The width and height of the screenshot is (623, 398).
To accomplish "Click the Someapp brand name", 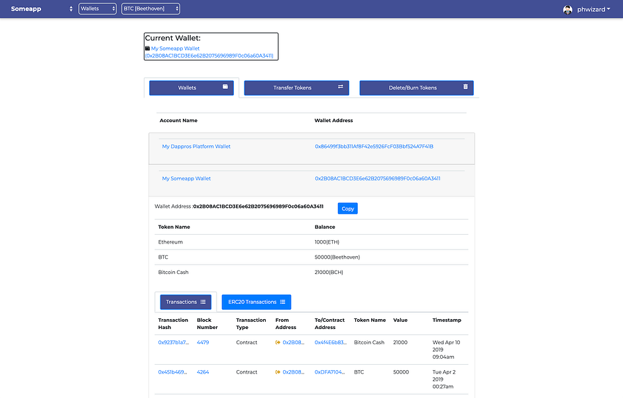I will coord(26,9).
